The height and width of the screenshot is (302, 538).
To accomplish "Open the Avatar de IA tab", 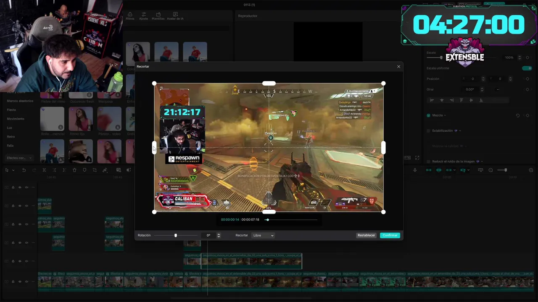I will [x=175, y=16].
